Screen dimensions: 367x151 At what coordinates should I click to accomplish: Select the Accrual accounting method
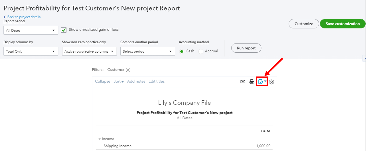tap(201, 51)
